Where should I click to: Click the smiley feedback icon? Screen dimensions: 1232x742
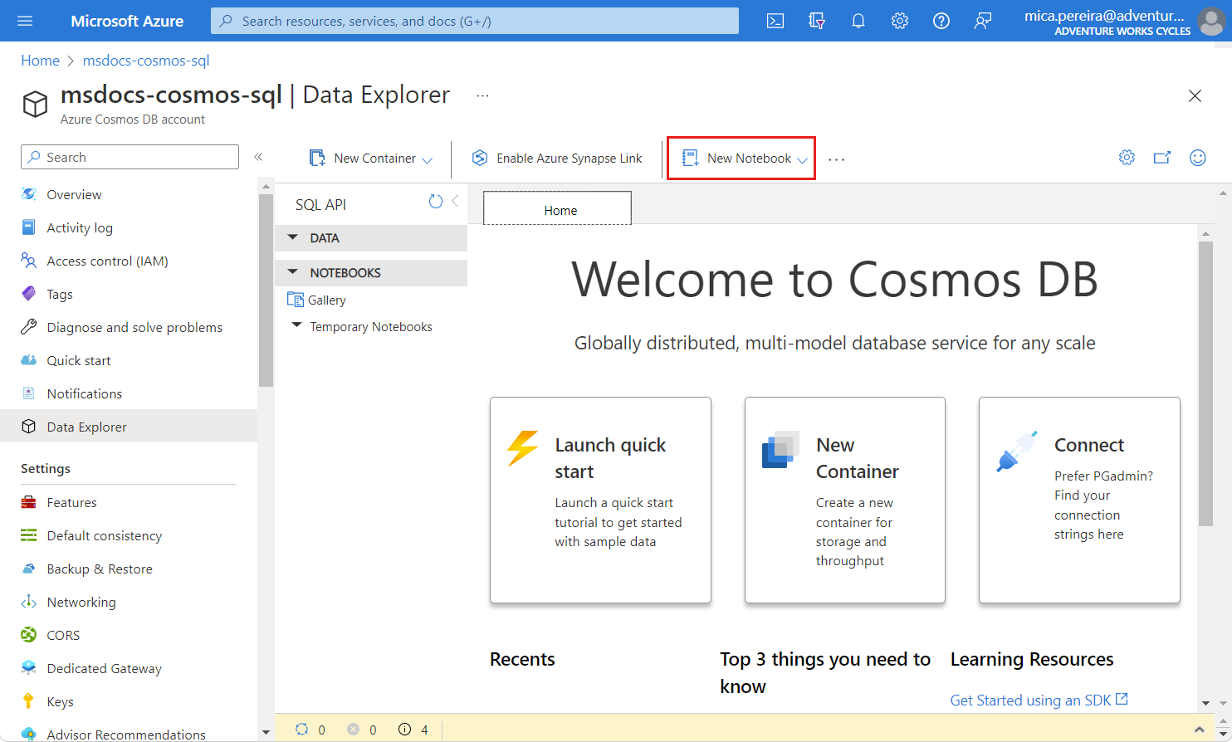[x=1198, y=158]
